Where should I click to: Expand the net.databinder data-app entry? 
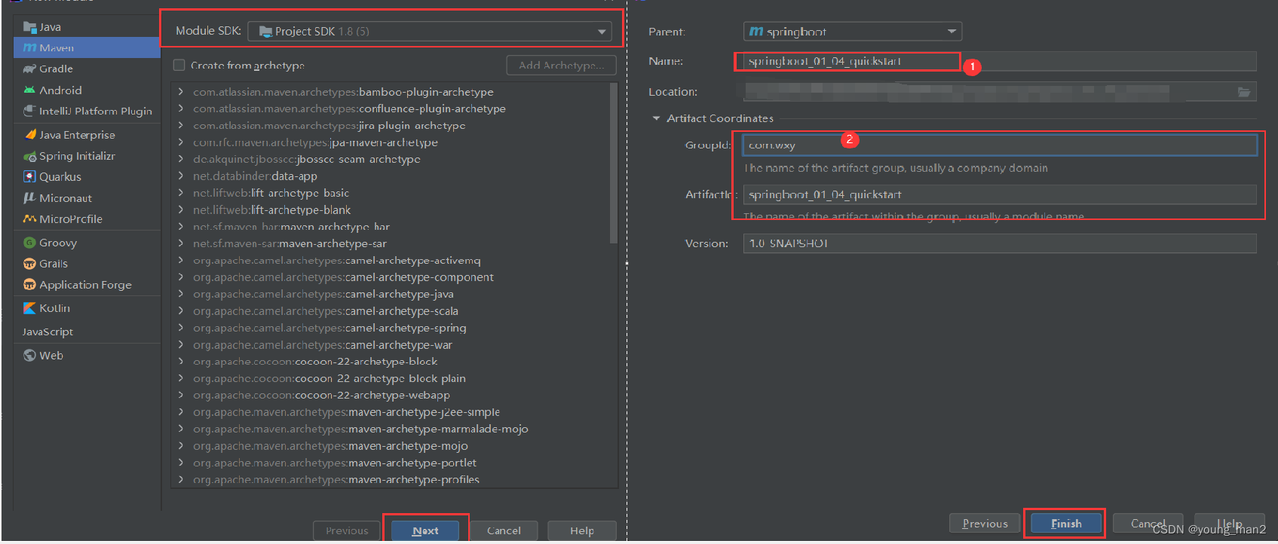[x=181, y=176]
